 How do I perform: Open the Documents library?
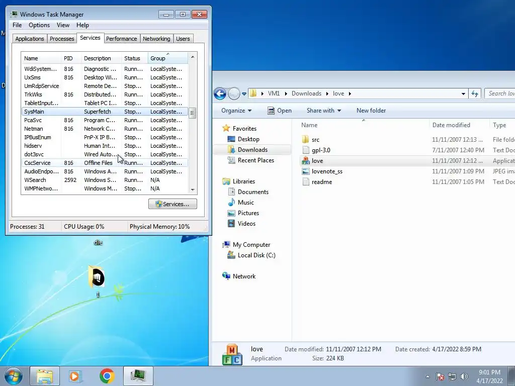(x=253, y=191)
